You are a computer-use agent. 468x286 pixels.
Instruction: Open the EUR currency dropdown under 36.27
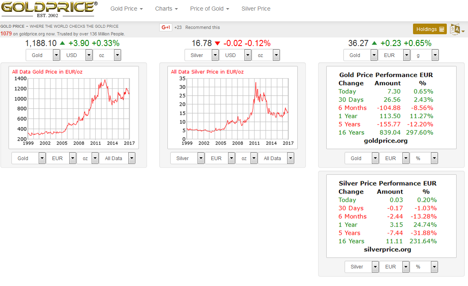pyautogui.click(x=394, y=55)
